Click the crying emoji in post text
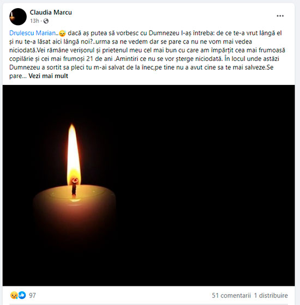This screenshot has height=305, width=300. point(62,33)
